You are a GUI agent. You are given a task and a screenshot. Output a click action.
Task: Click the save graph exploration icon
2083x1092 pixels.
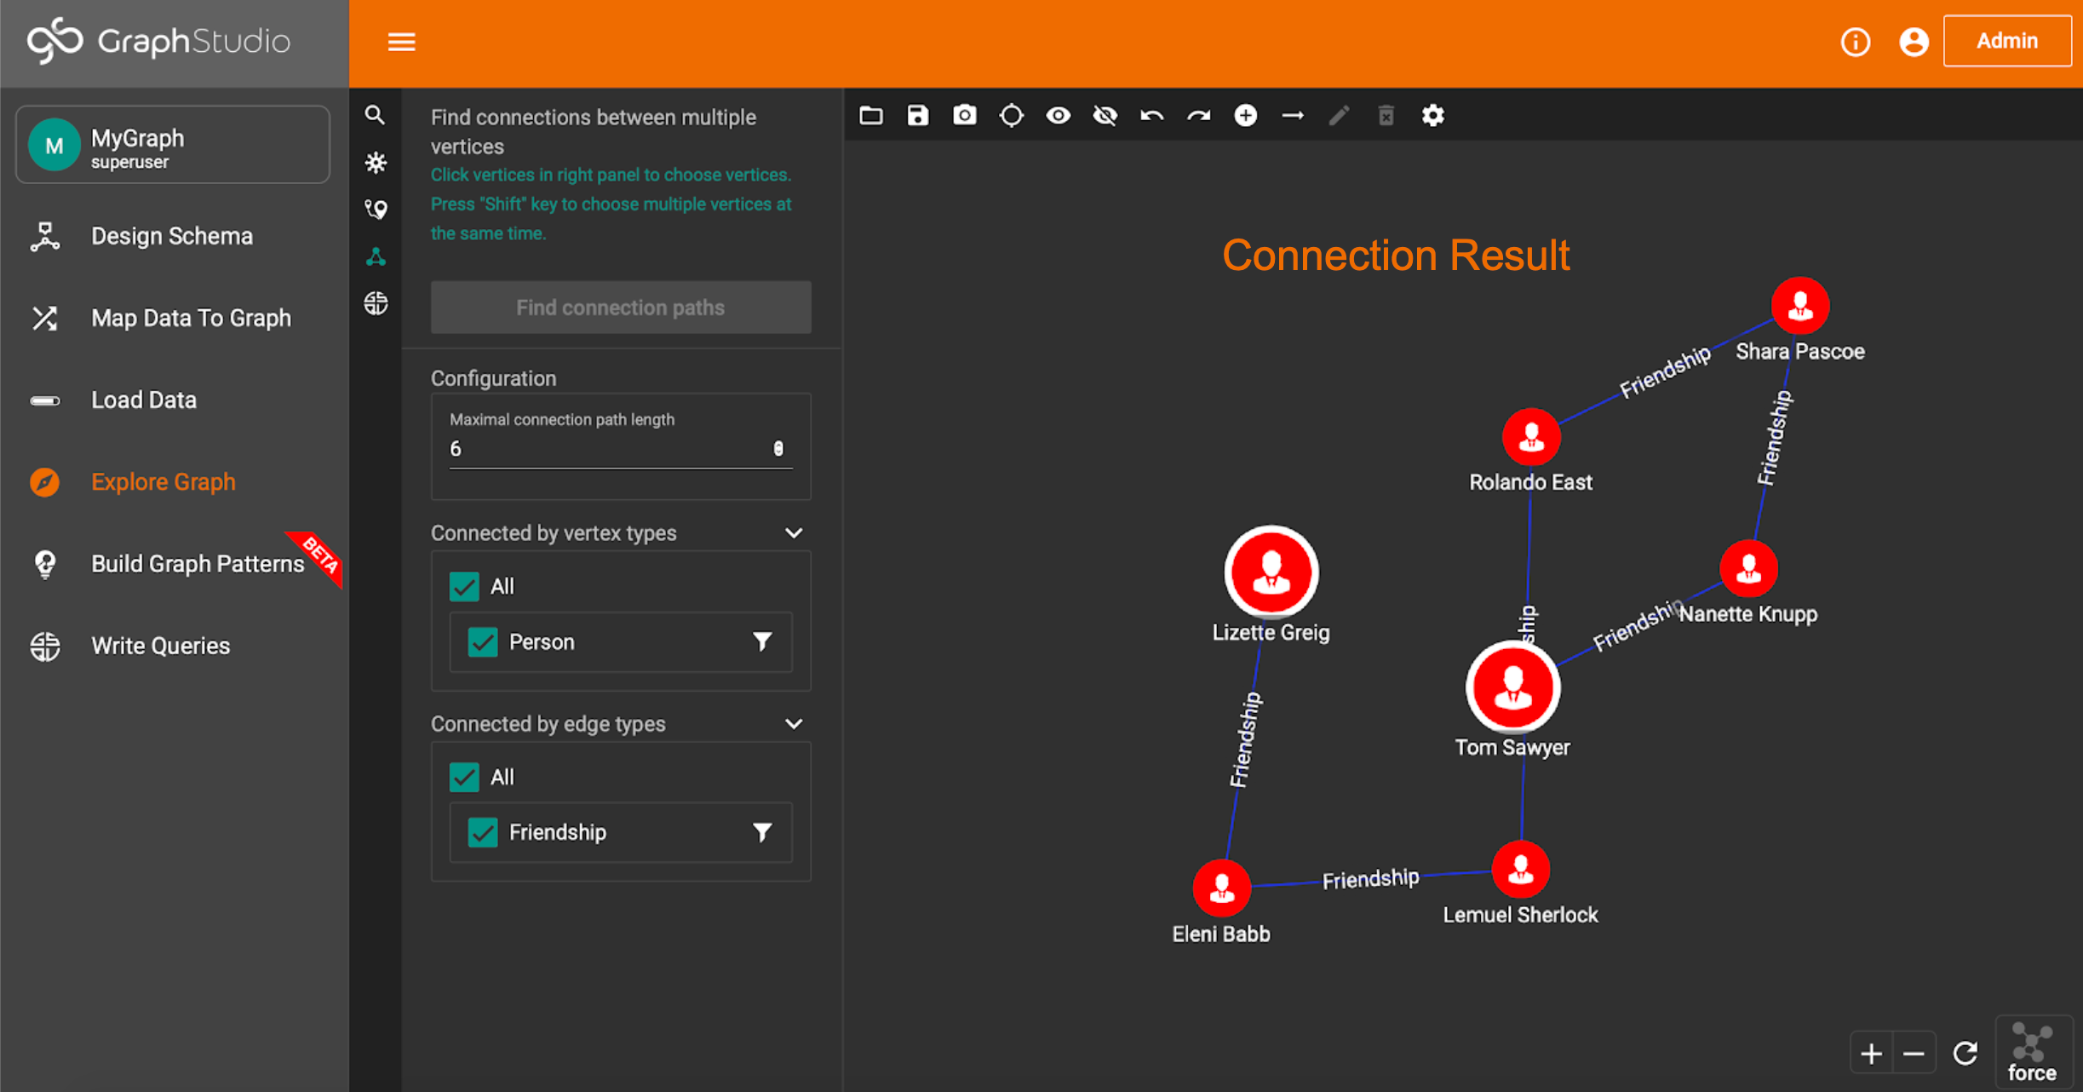(917, 115)
